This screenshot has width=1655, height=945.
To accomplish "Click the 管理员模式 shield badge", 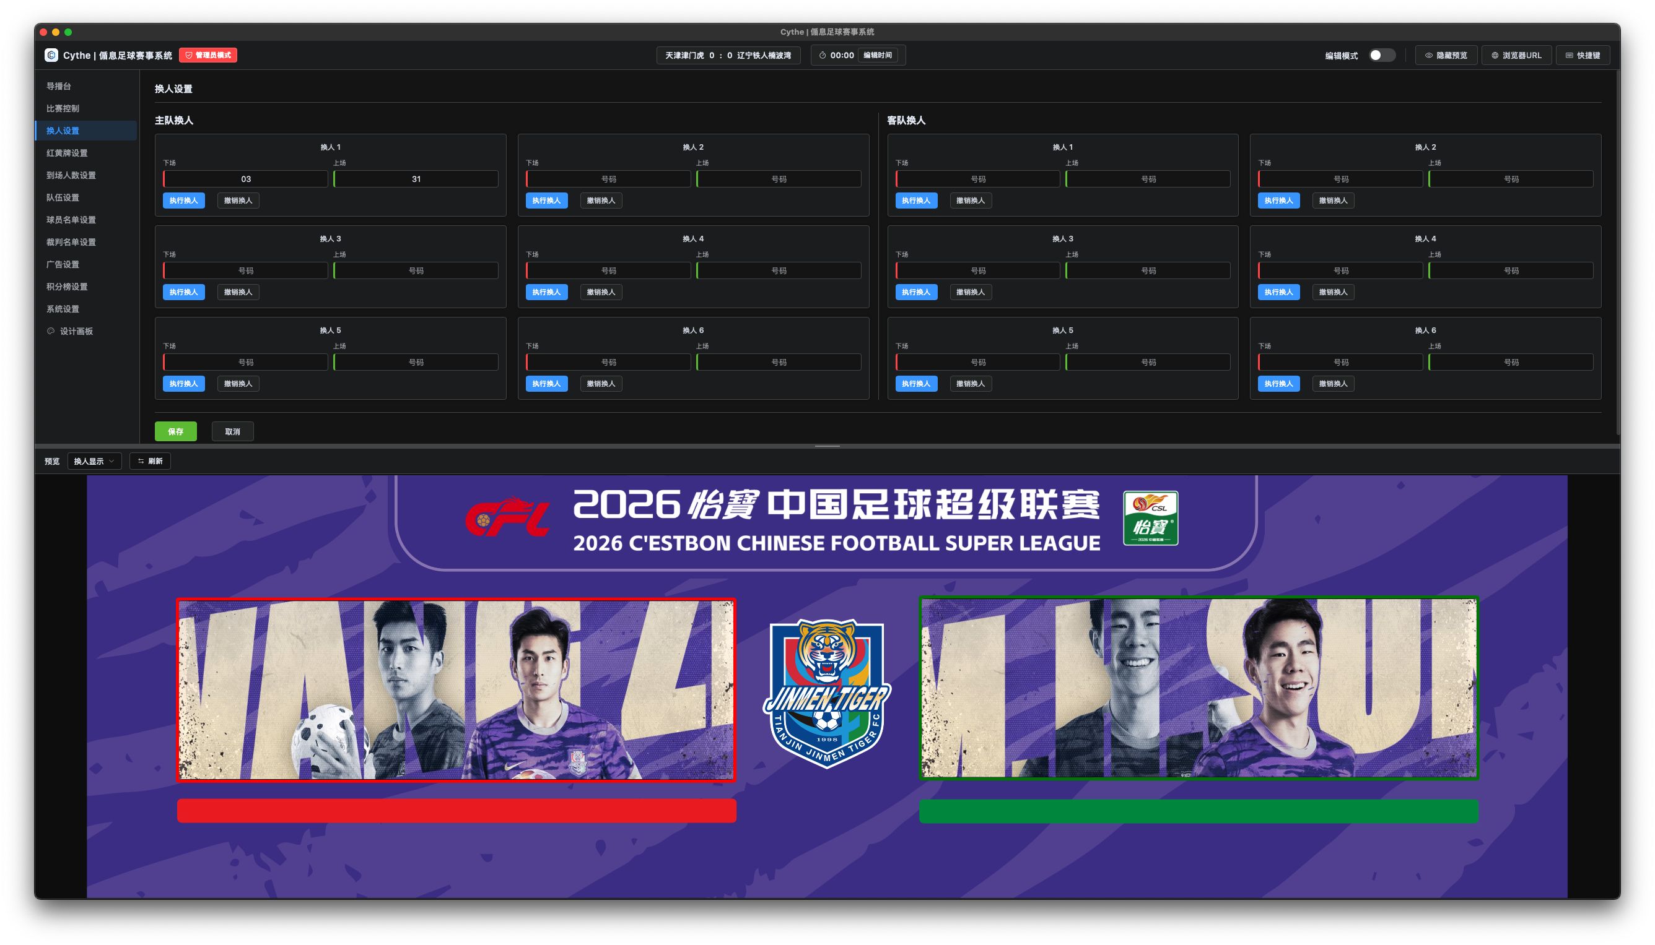I will click(x=208, y=55).
